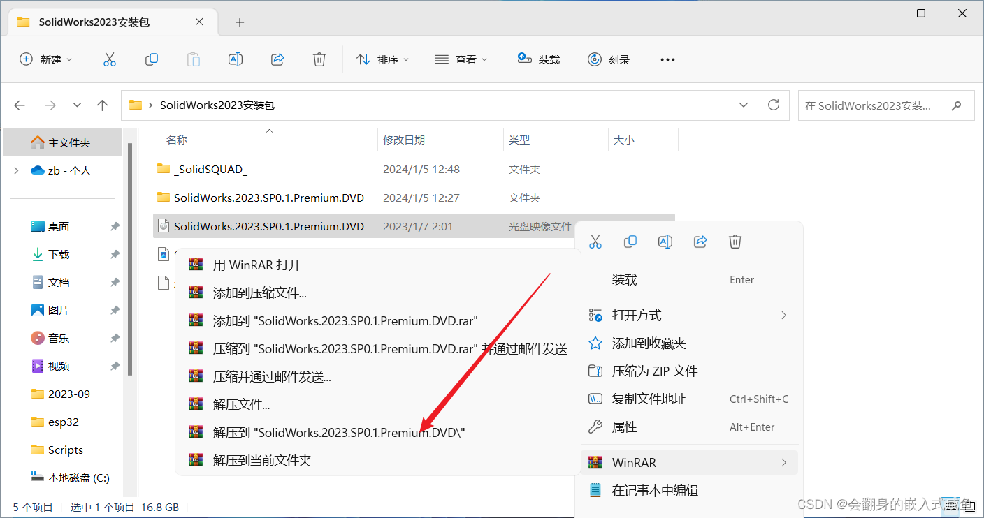Unpin 下载 using its pin icon
Image resolution: width=984 pixels, height=518 pixels.
tap(115, 254)
